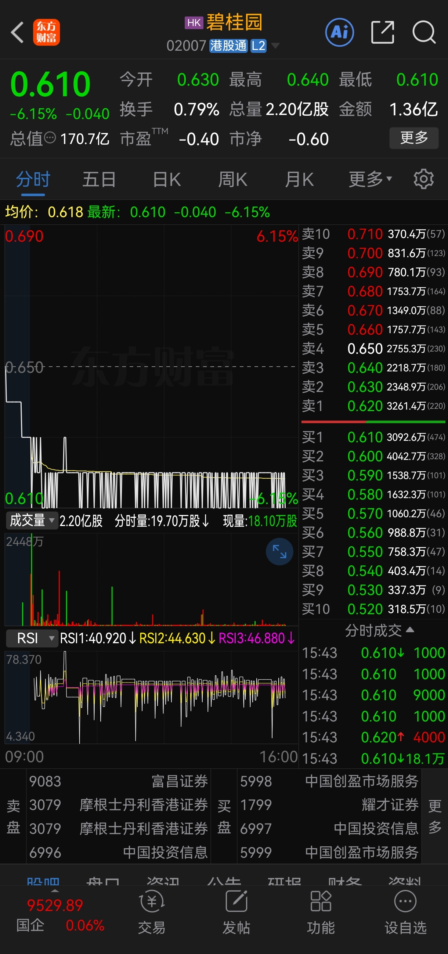448x954 pixels.
Task: Select 卖10 ask price 0.710
Action: [373, 234]
